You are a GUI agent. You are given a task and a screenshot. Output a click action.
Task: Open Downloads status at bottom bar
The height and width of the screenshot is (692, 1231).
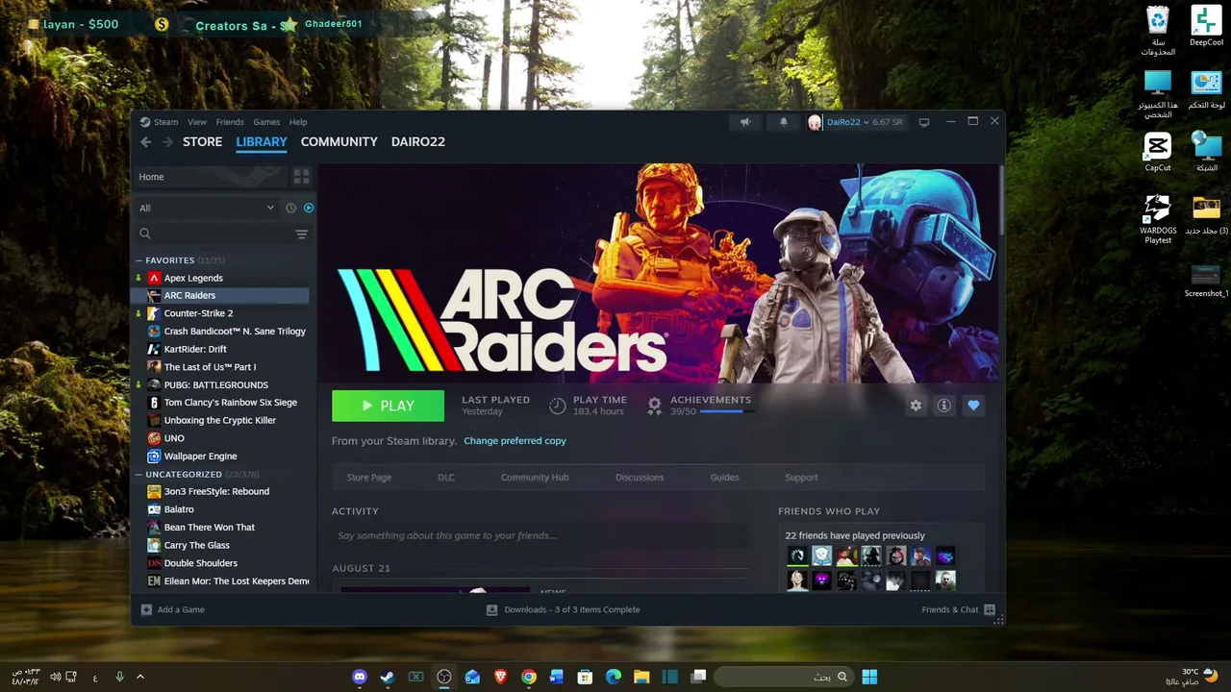point(563,609)
